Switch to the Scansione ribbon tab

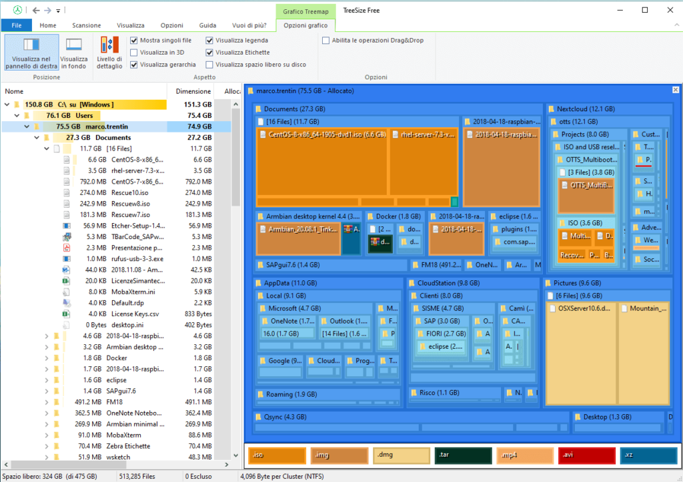86,25
